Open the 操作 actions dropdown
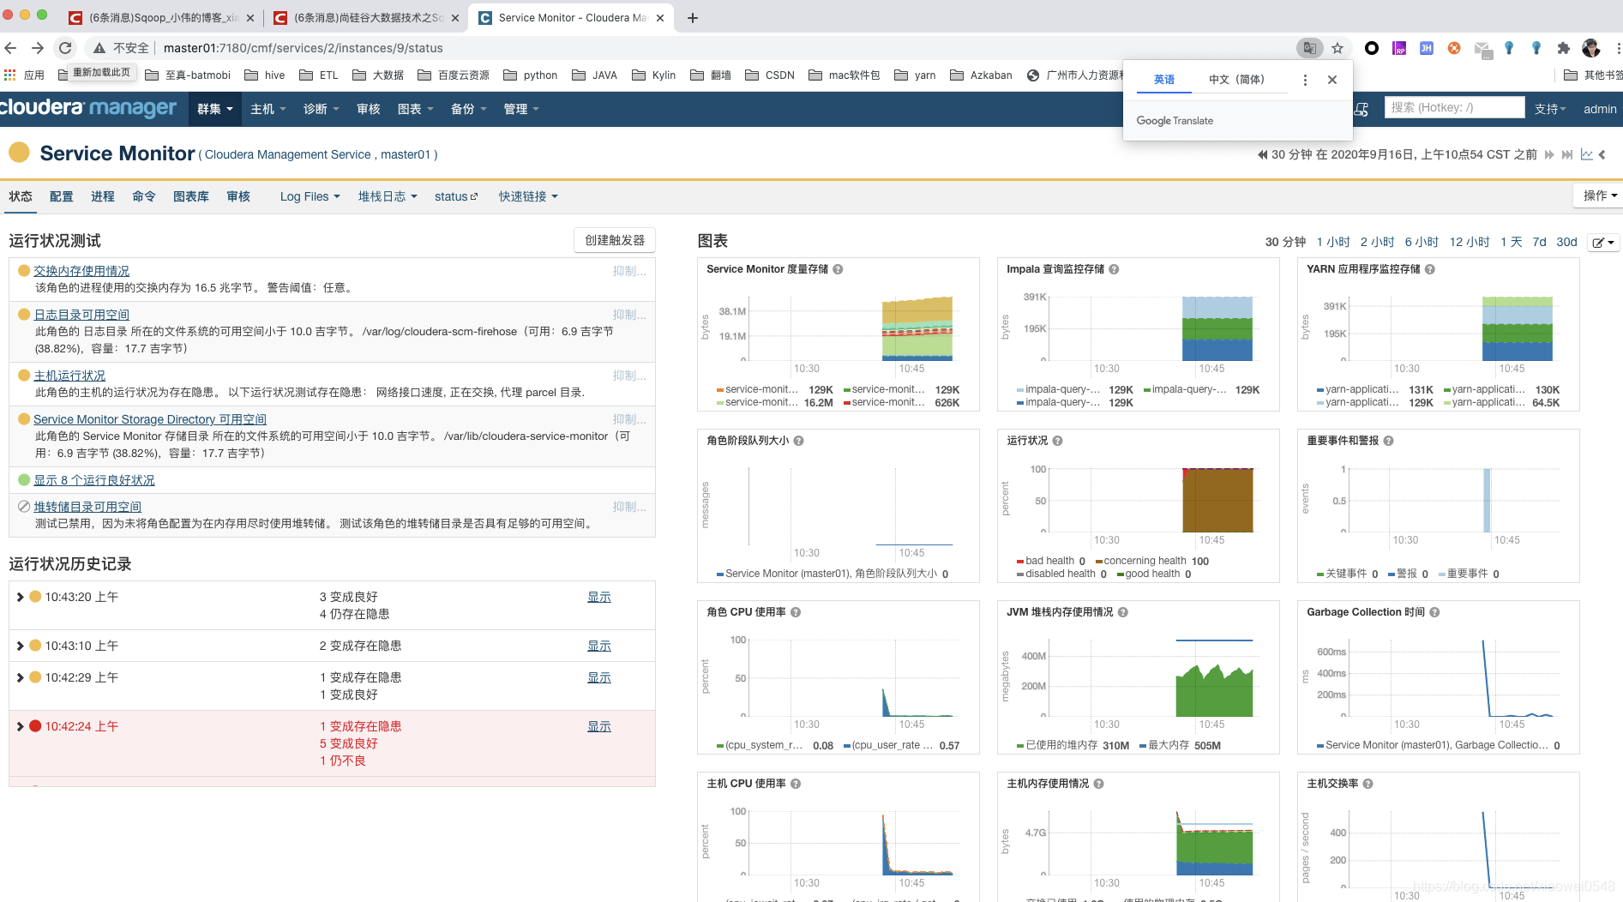1623x902 pixels. click(x=1599, y=195)
